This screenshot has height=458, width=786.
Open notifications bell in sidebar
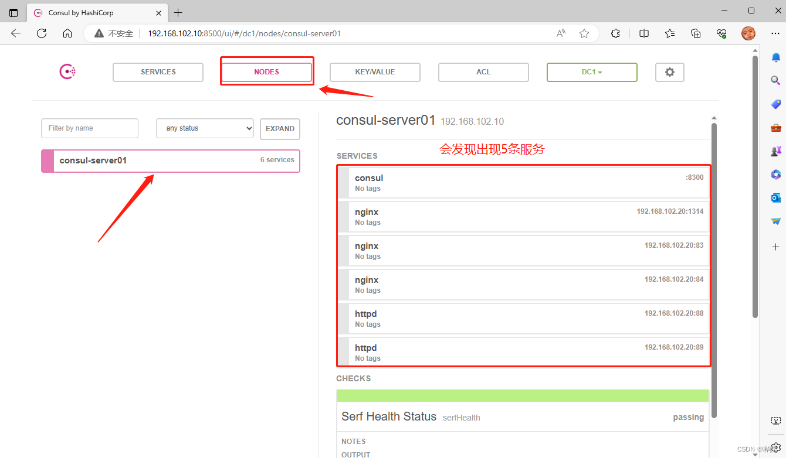775,57
